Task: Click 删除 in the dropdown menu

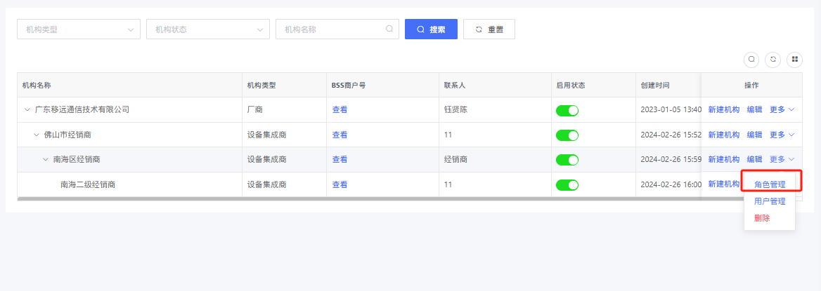Action: point(762,218)
